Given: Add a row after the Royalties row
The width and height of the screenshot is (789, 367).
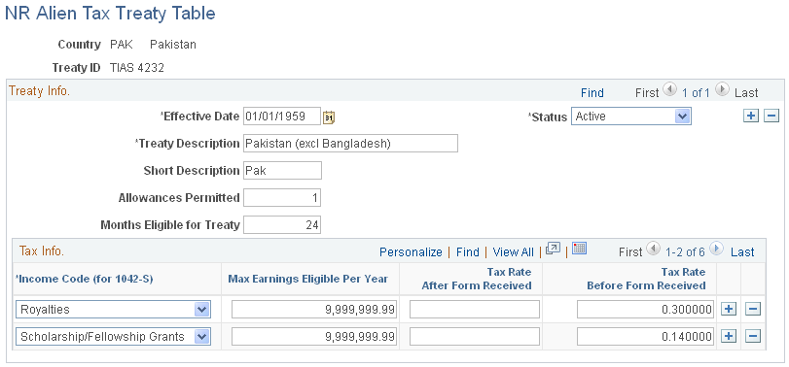Looking at the screenshot, I should click(x=728, y=310).
